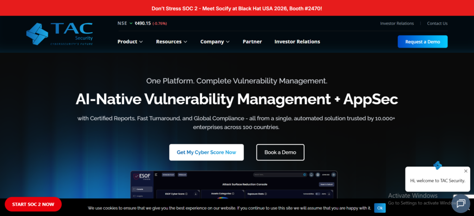
Task: Click the 'Hi, welcome to TAC Security.' message
Action: point(437,180)
